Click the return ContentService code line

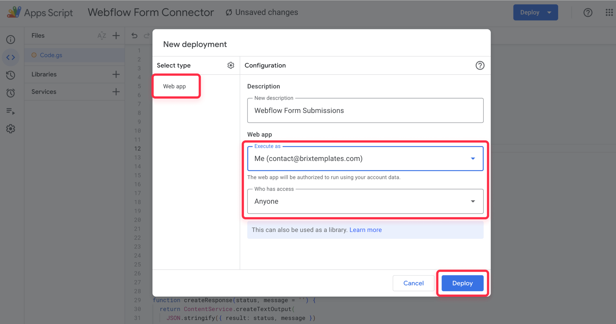[x=227, y=309]
